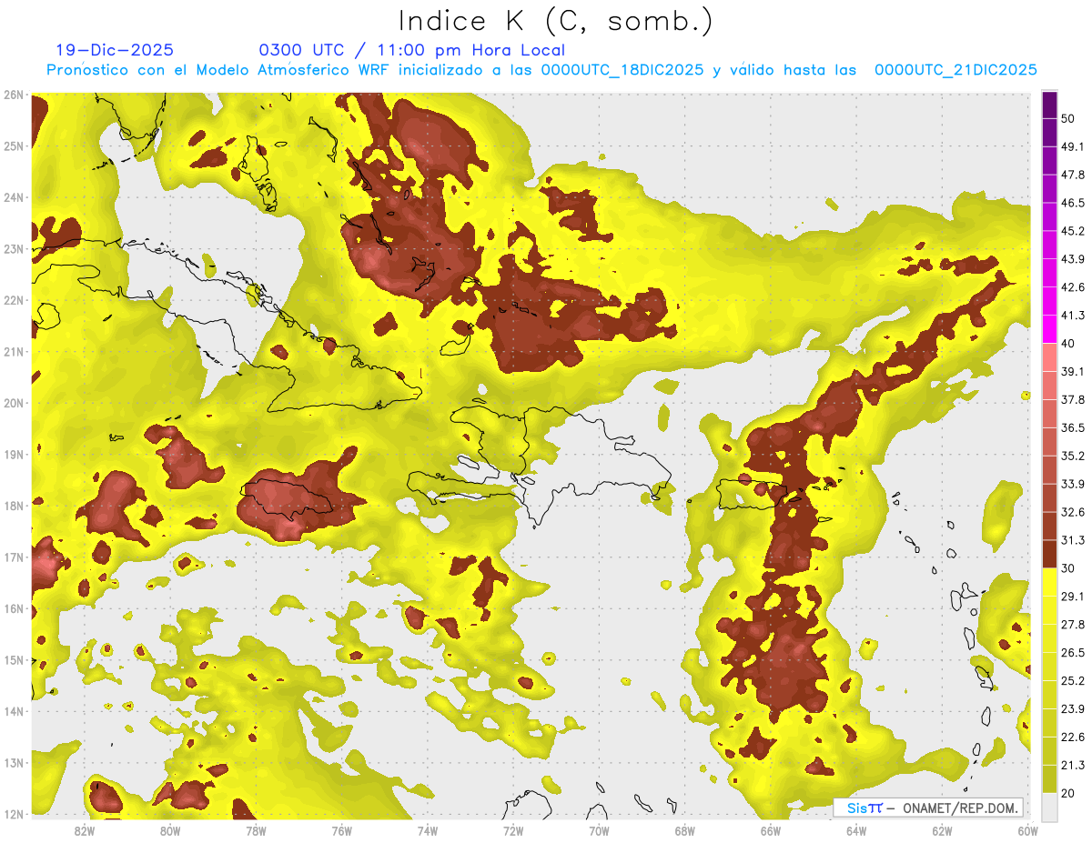This screenshot has width=1092, height=843.
Task: Click the "49.1" value on the color scale
Action: pos(1073,146)
